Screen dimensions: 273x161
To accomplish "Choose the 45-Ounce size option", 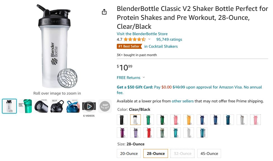I will 209,153.
